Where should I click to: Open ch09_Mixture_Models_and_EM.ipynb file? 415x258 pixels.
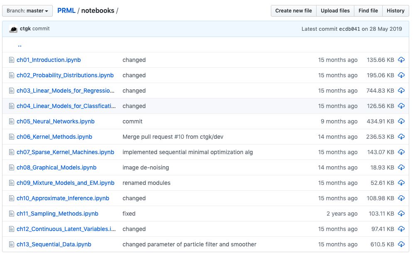[65, 183]
